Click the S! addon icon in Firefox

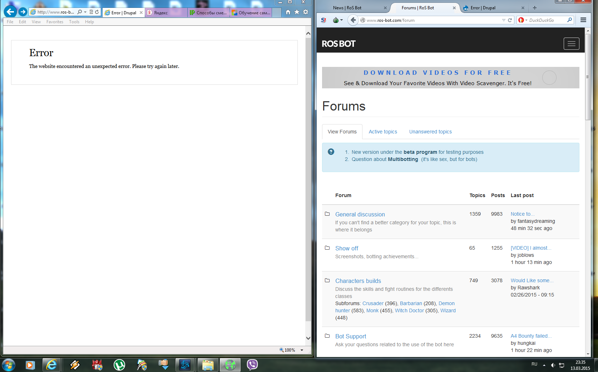point(323,20)
